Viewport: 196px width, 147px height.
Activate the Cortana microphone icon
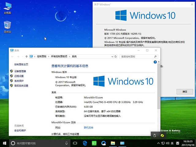pyautogui.click(x=66, y=143)
